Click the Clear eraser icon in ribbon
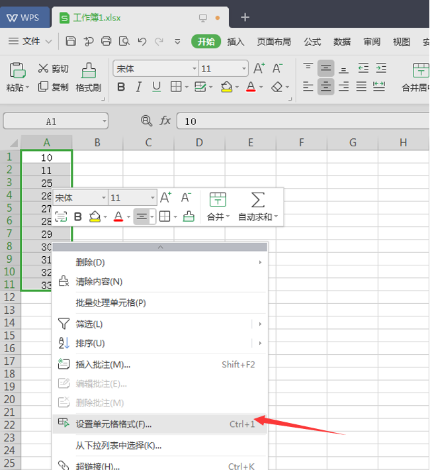The width and height of the screenshot is (430, 470). (x=277, y=87)
